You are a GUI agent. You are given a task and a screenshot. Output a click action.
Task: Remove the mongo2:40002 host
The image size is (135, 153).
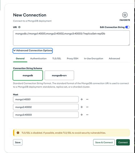[87, 107]
